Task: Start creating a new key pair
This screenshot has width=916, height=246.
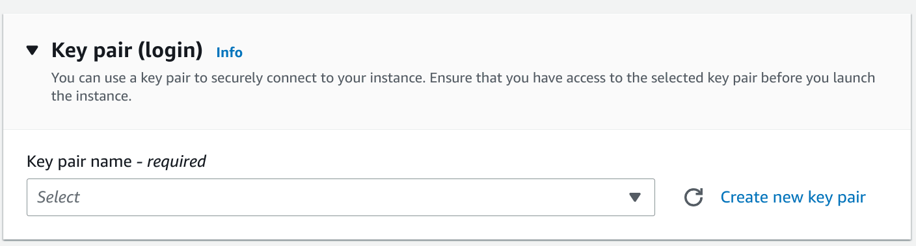Action: point(793,197)
